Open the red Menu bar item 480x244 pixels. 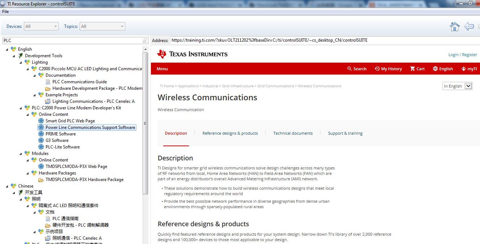click(x=162, y=69)
